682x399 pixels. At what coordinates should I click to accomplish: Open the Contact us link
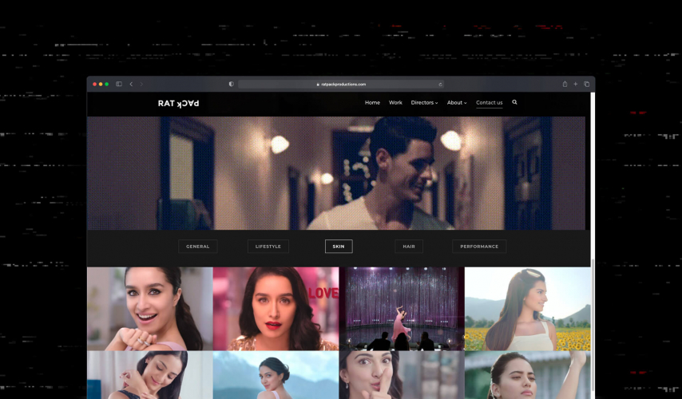tap(490, 103)
